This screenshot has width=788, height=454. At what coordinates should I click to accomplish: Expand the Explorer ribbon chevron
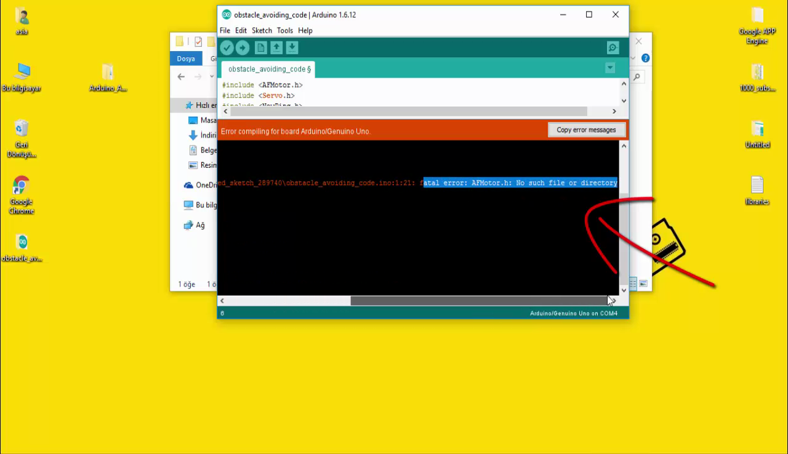pyautogui.click(x=633, y=58)
